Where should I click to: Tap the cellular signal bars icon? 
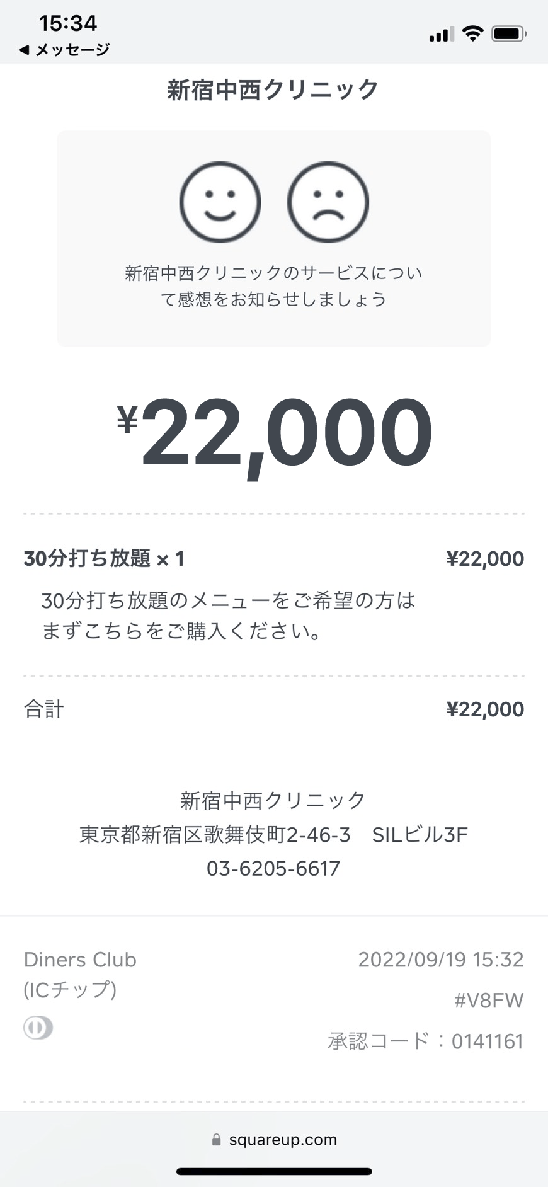pos(441,35)
